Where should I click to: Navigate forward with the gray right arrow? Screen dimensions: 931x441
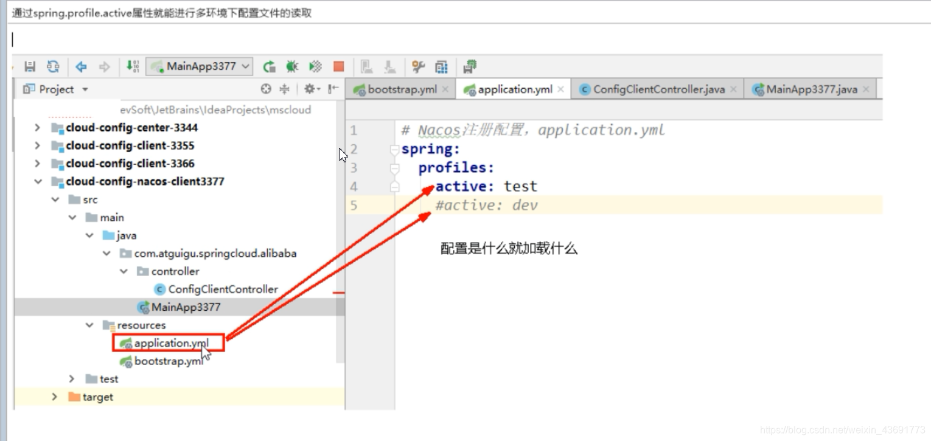click(x=104, y=66)
